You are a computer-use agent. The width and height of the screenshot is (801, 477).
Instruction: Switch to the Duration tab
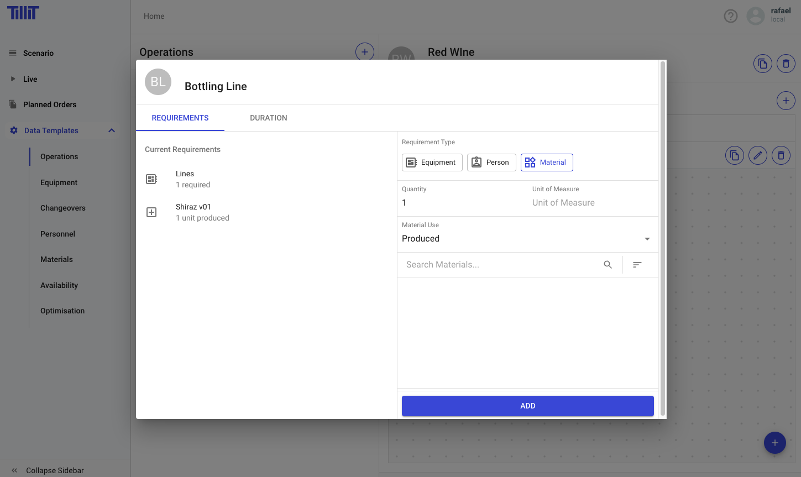coord(268,118)
